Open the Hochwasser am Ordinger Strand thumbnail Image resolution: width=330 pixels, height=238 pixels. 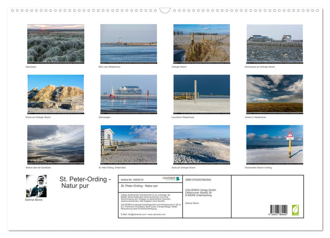click(274, 42)
